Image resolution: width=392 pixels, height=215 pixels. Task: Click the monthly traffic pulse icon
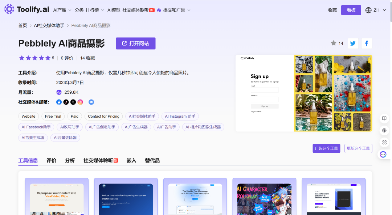pyautogui.click(x=59, y=92)
